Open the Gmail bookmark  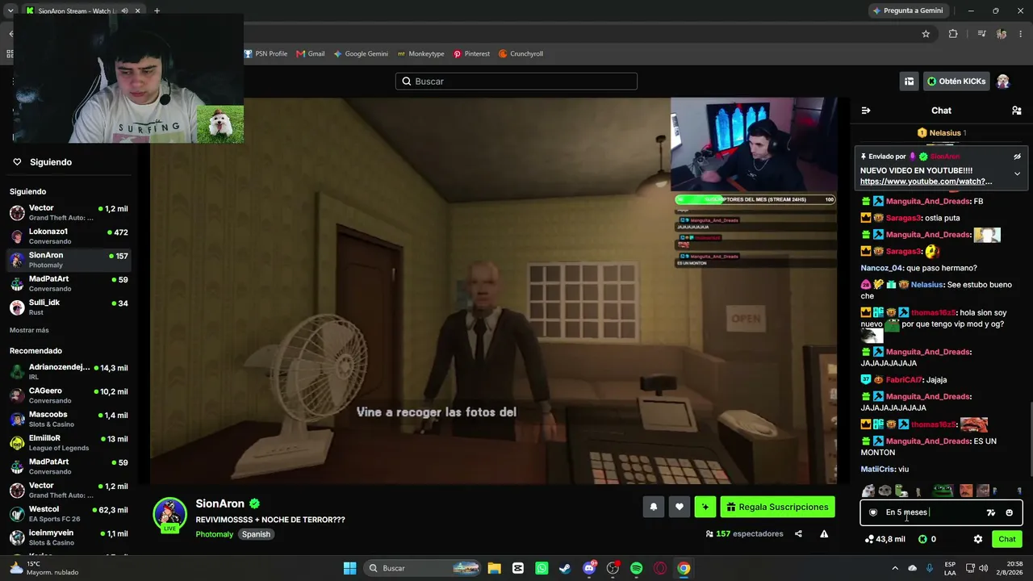click(x=311, y=54)
